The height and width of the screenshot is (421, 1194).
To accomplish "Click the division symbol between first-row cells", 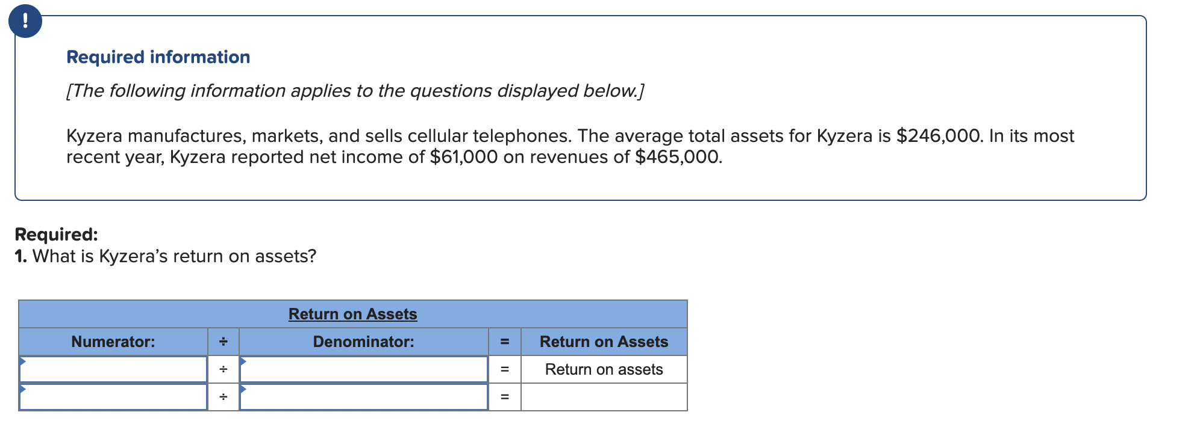I will tap(223, 368).
